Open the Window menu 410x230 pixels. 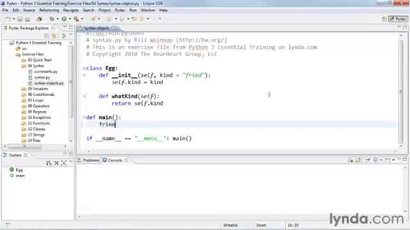(x=148, y=10)
